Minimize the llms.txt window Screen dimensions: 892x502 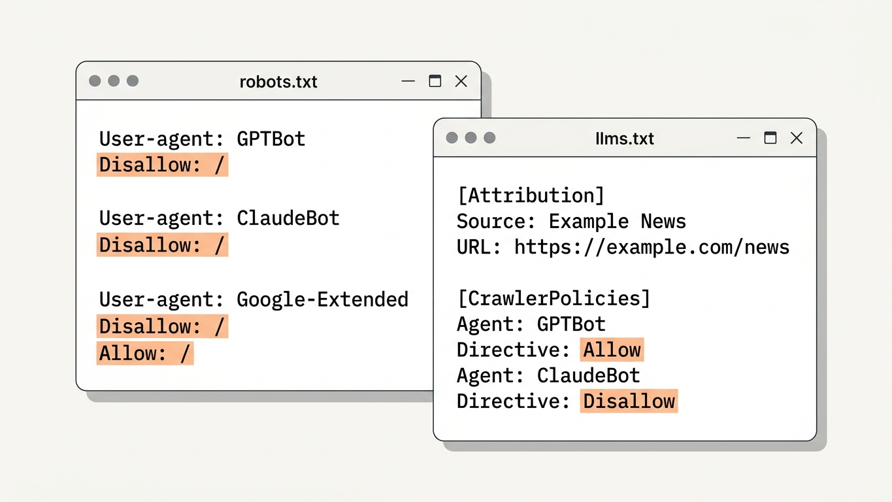(x=744, y=138)
